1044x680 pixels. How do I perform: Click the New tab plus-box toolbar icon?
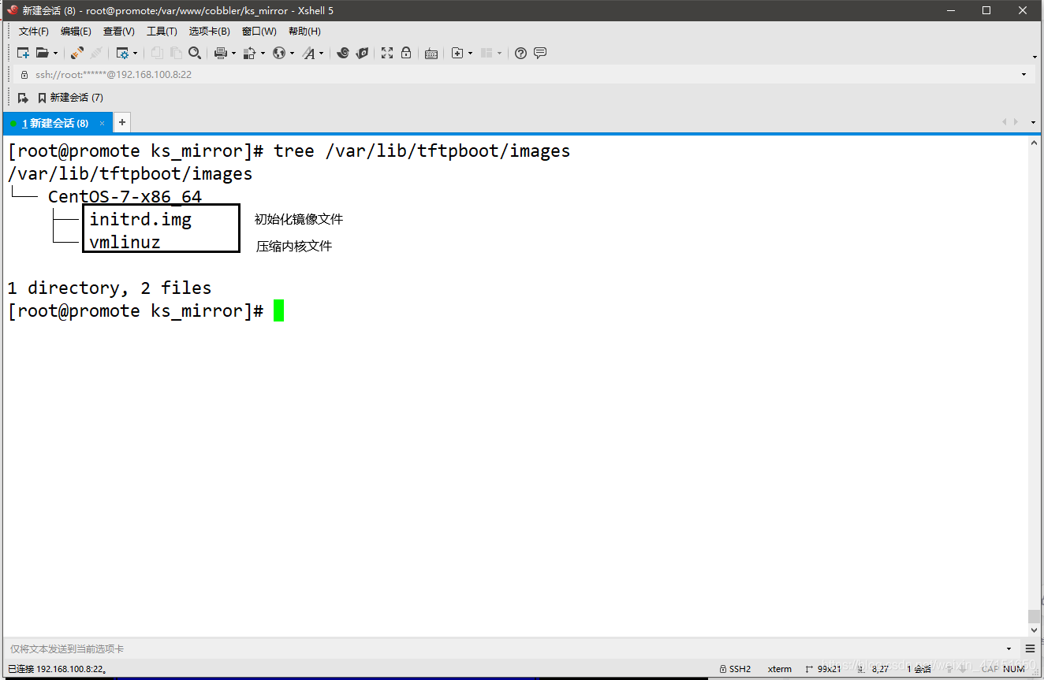(457, 53)
